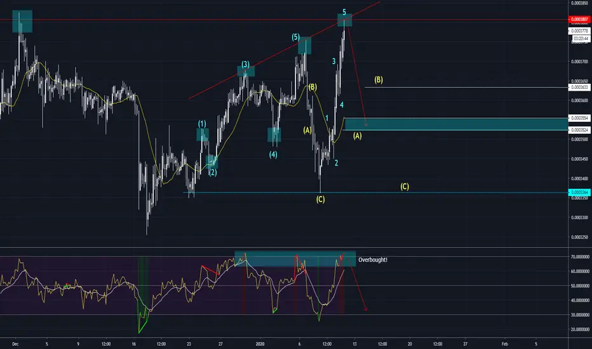Screen dimensions: 592x349
Task: Click the Feb label on time axis
Action: pyautogui.click(x=505, y=344)
